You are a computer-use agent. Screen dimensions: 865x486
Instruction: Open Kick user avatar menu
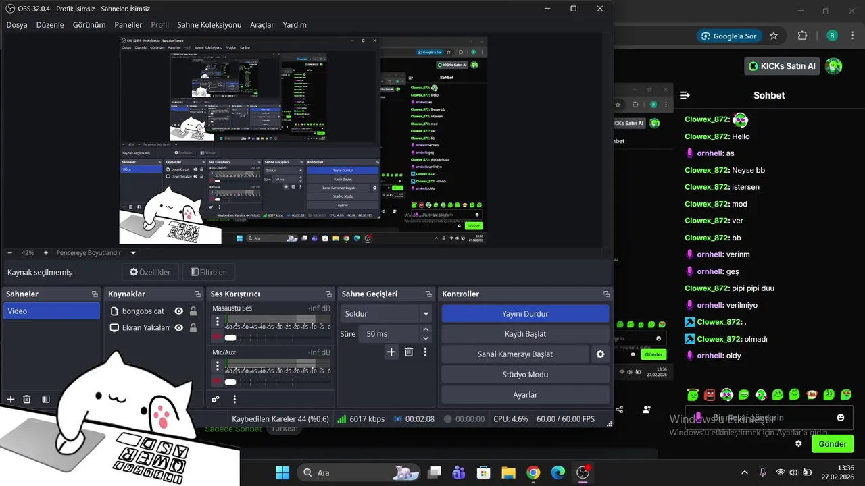pos(834,65)
